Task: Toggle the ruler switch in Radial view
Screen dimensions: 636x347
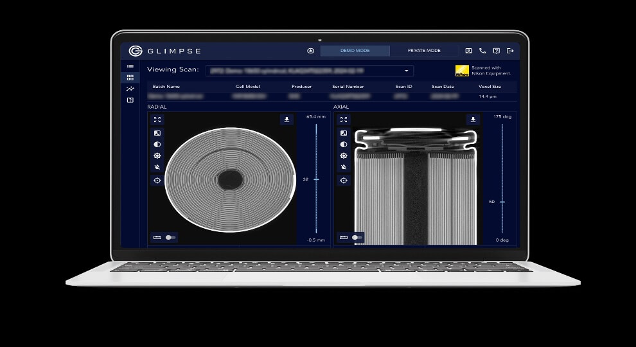Action: [170, 237]
